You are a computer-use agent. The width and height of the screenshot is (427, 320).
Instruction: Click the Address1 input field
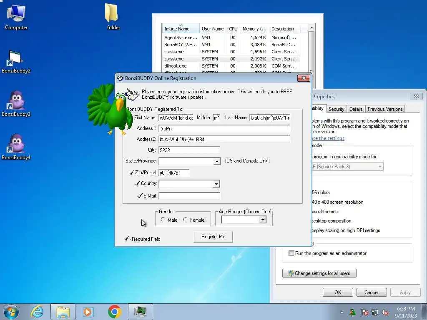224,128
